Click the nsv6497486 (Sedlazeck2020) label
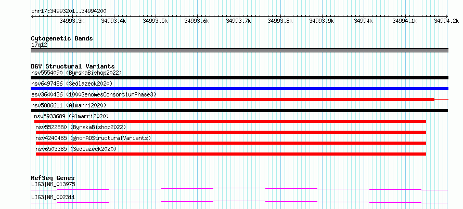 [72, 83]
